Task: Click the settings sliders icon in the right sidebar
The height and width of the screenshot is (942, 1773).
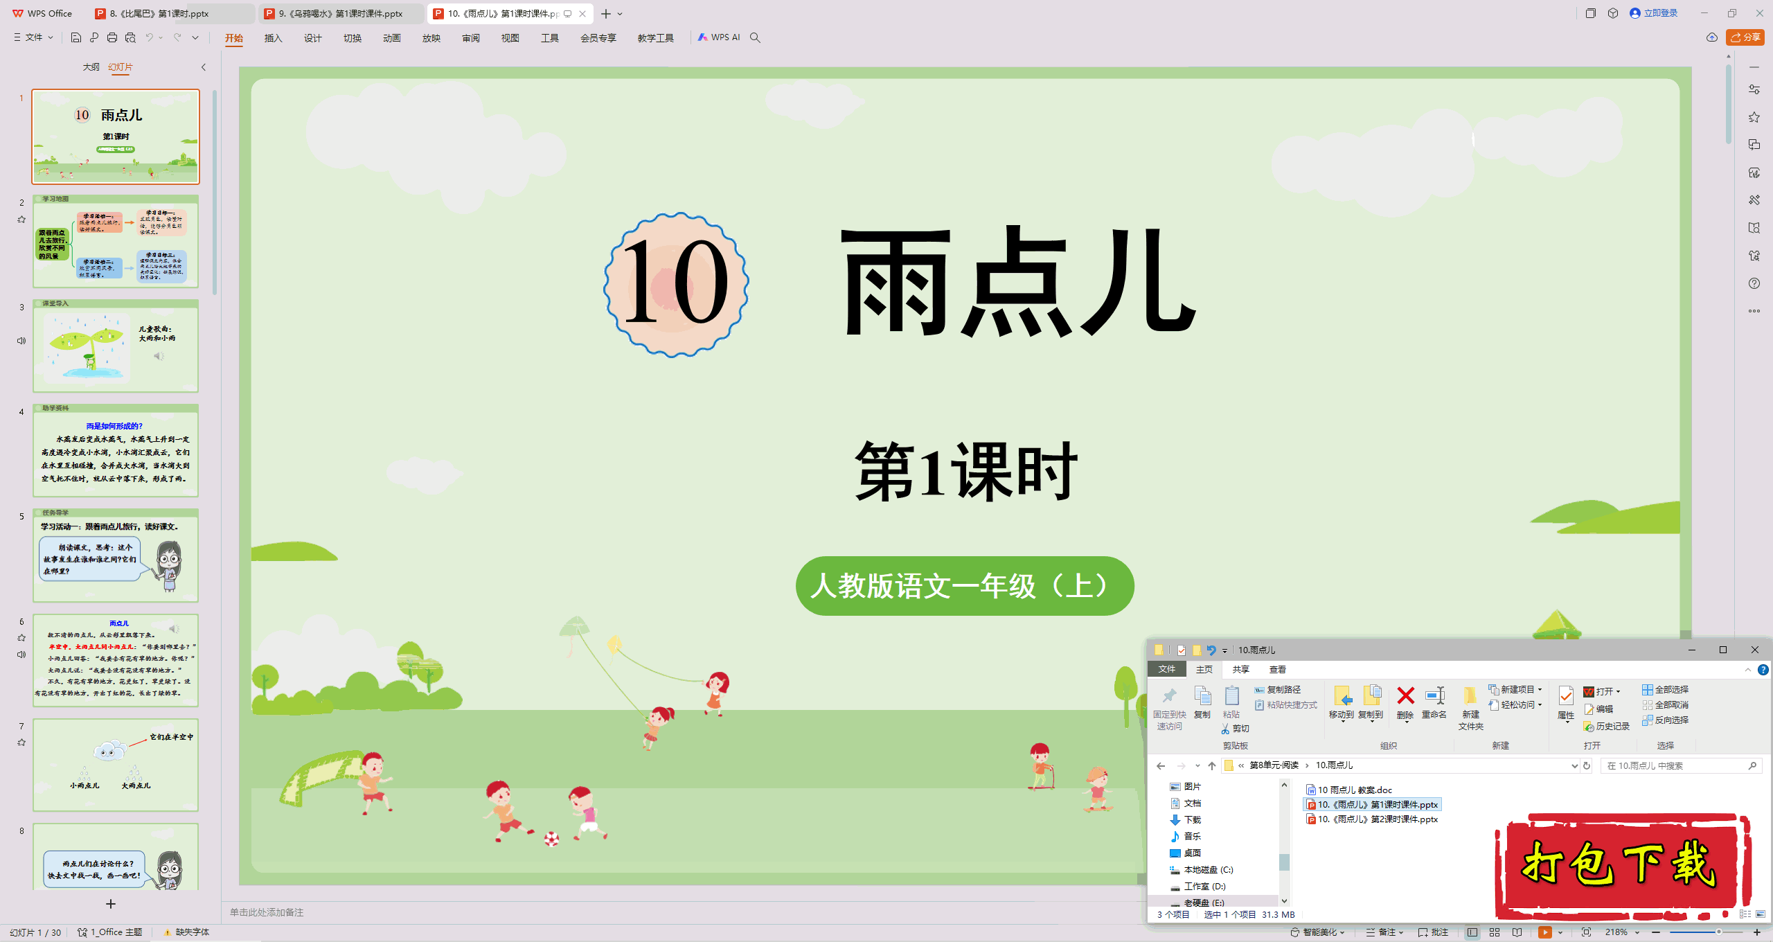Action: pyautogui.click(x=1754, y=89)
